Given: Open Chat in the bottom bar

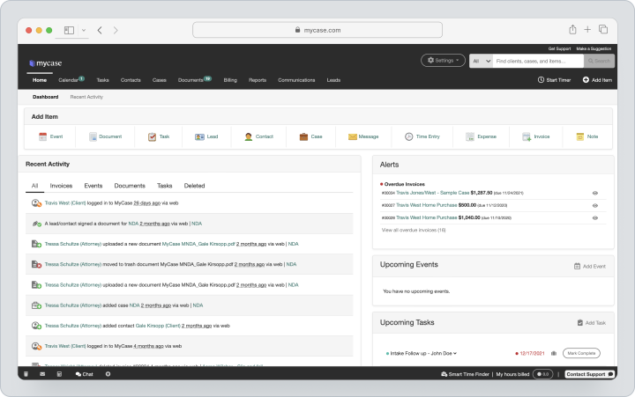Looking at the screenshot, I should click(x=85, y=374).
